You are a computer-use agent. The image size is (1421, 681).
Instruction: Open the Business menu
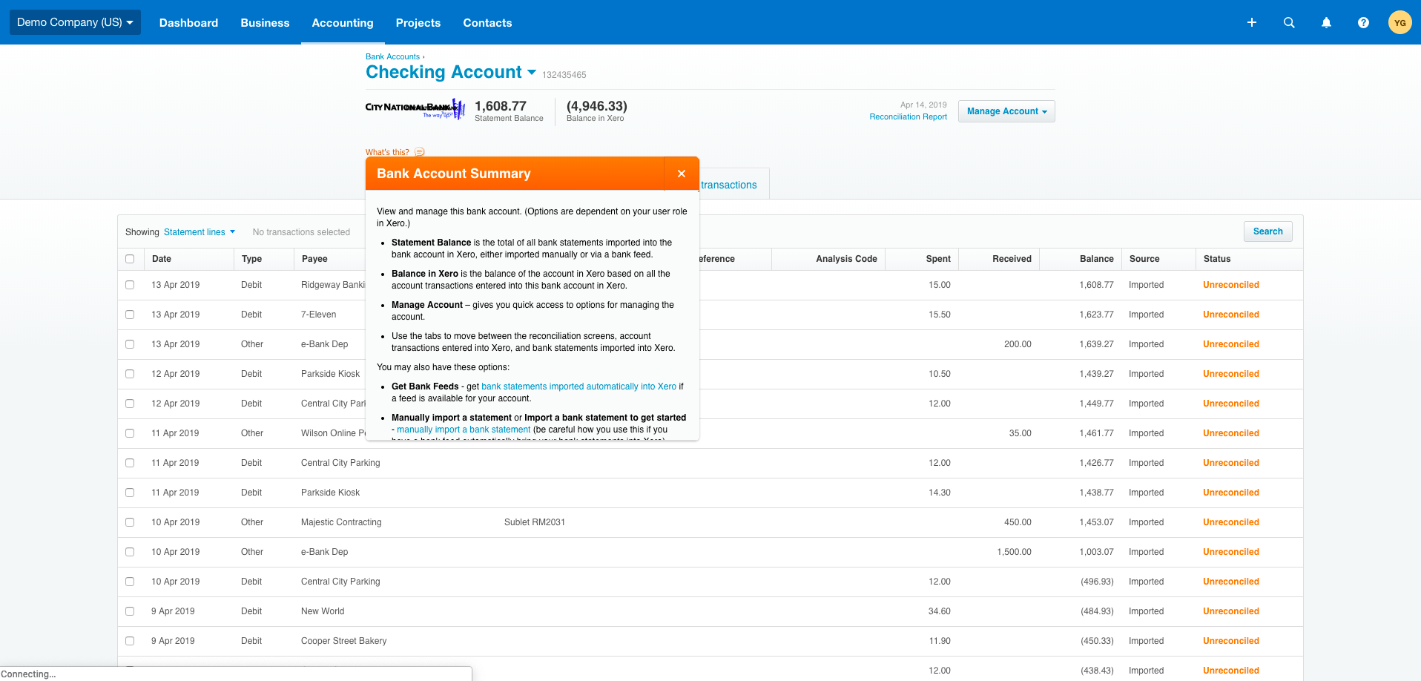265,22
